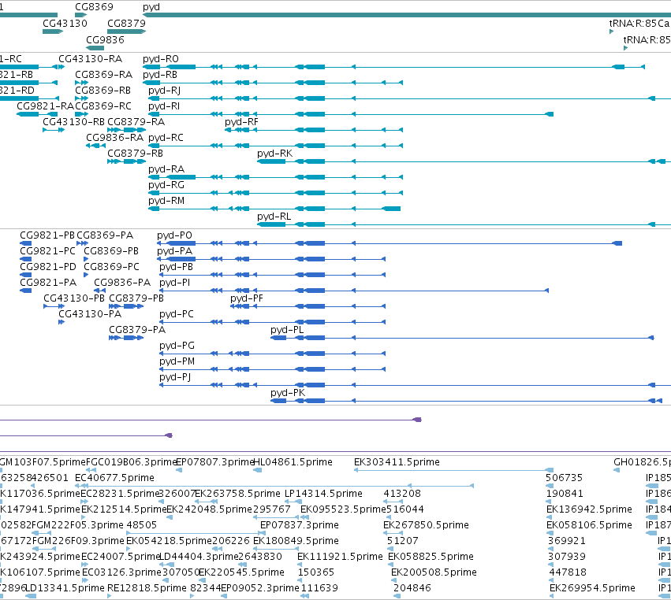671x600 pixels.
Task: Select the CG8369 gene label
Action: click(x=94, y=7)
